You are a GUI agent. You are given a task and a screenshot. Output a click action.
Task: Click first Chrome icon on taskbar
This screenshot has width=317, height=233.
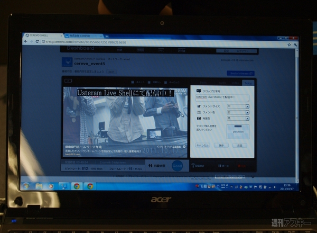(x=77, y=186)
